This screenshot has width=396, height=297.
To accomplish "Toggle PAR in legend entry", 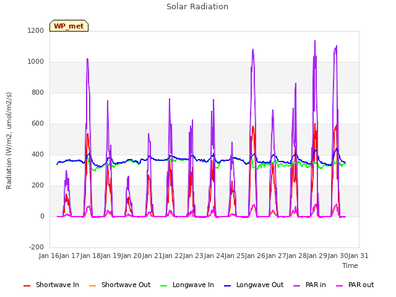I will (309, 285).
